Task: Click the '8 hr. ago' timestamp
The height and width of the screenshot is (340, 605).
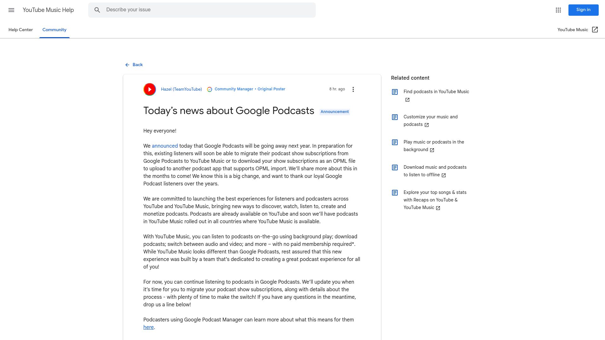Action: pos(337,89)
